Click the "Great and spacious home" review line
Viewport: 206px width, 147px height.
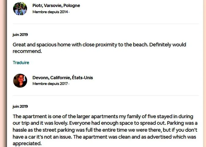point(99,45)
